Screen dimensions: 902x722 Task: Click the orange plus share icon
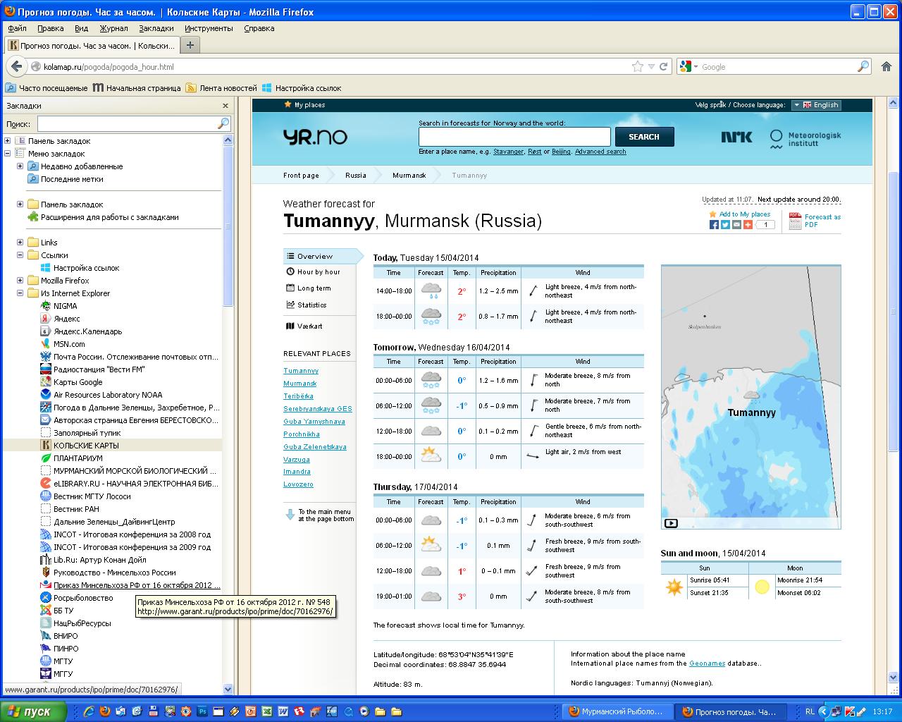748,224
